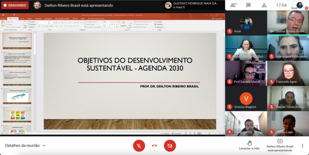Expand the Selecionar dropdown in the ribbon
Image resolution: width=309 pixels, height=155 pixels.
tap(160, 27)
